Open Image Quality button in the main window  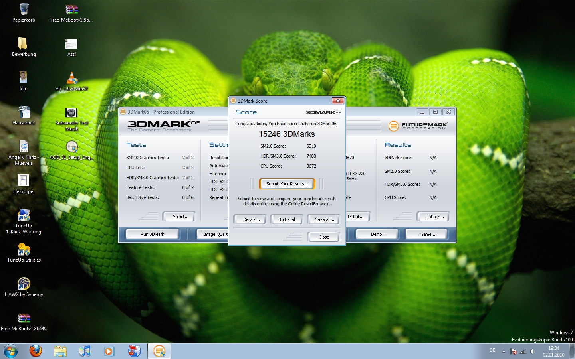(213, 234)
